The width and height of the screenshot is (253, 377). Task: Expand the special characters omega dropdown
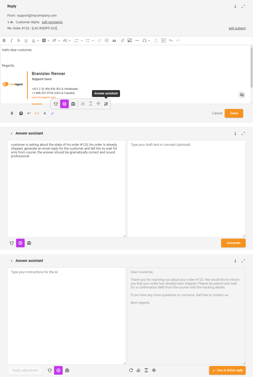(149, 41)
